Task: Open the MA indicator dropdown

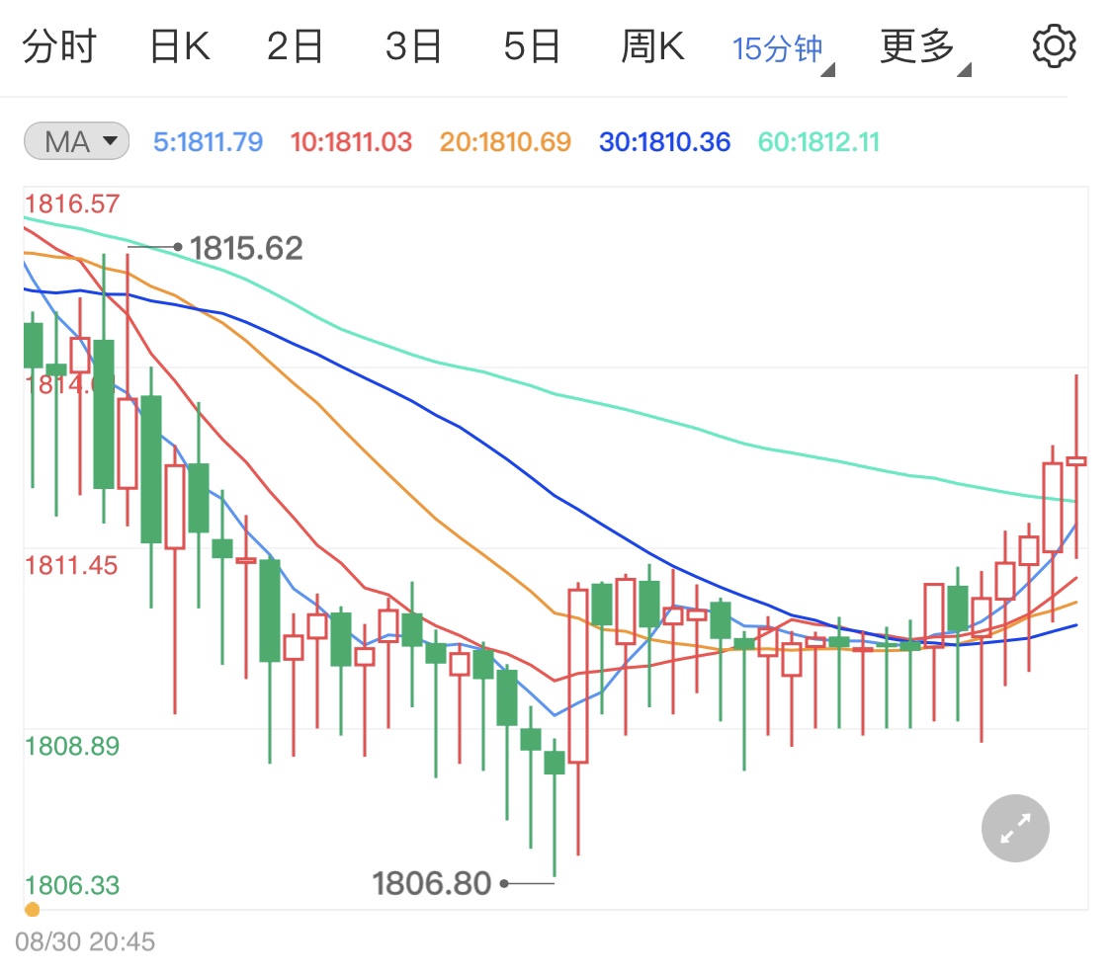Action: (x=76, y=141)
